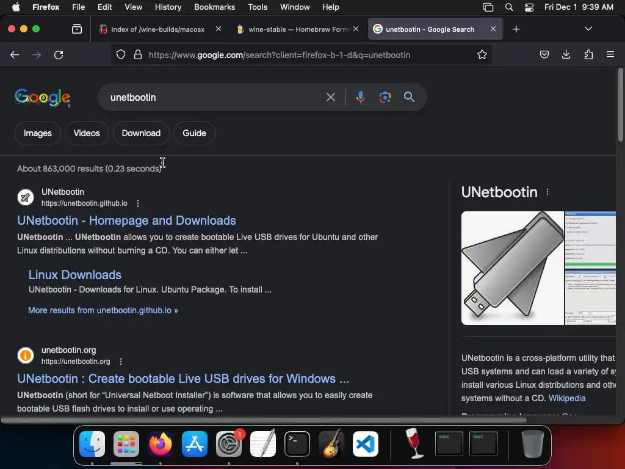
Task: Open the Trash in the Dock
Action: click(532, 444)
